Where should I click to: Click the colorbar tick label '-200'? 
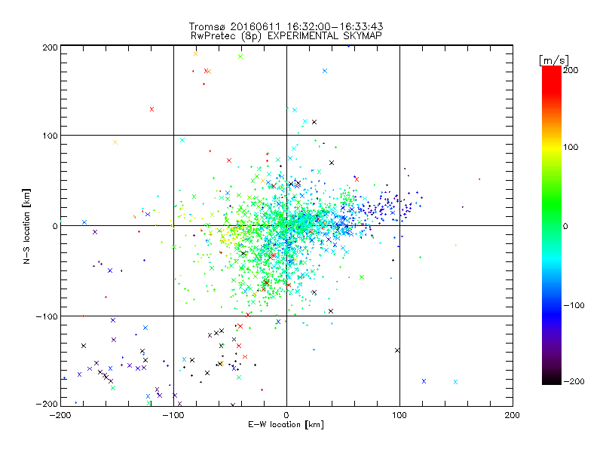[x=574, y=381]
